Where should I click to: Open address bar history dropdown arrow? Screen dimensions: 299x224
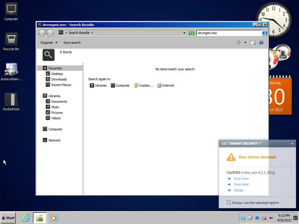pyautogui.click(x=184, y=33)
